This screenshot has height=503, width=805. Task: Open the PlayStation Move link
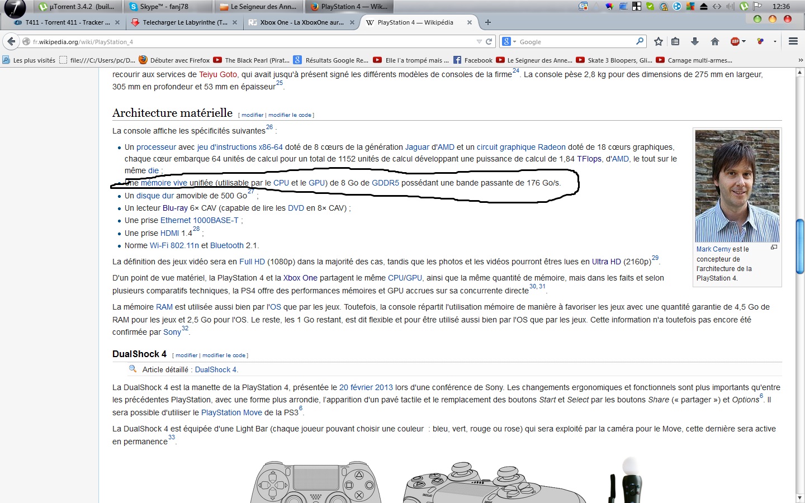point(231,412)
